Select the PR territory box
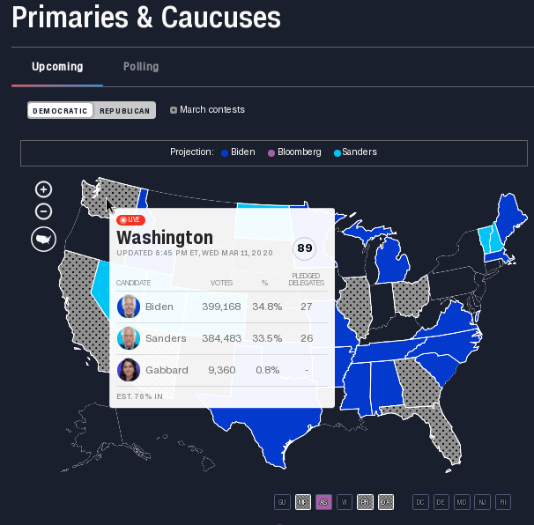Viewport: 534px width, 525px height. coord(365,502)
